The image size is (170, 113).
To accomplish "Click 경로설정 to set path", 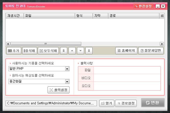I will (126, 103).
